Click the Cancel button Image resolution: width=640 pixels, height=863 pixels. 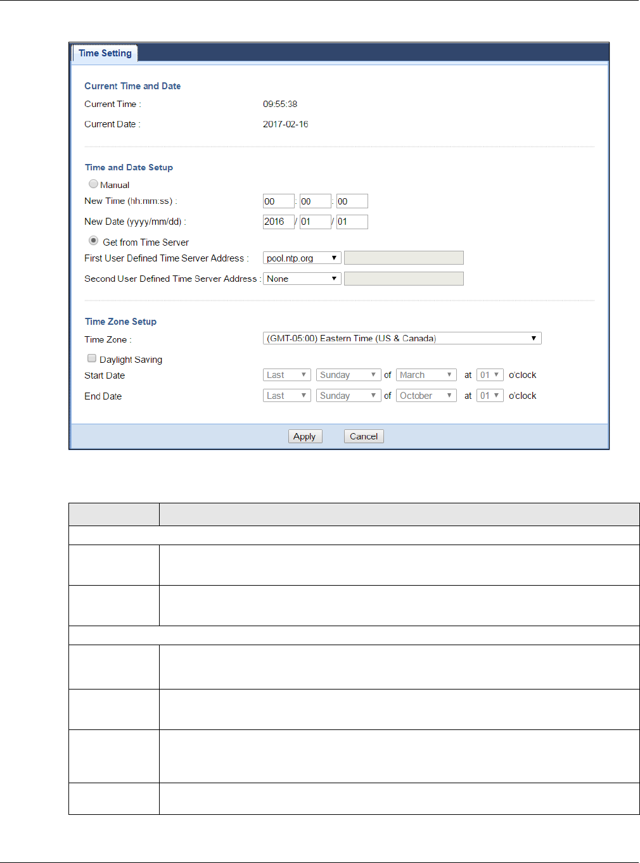coord(364,436)
